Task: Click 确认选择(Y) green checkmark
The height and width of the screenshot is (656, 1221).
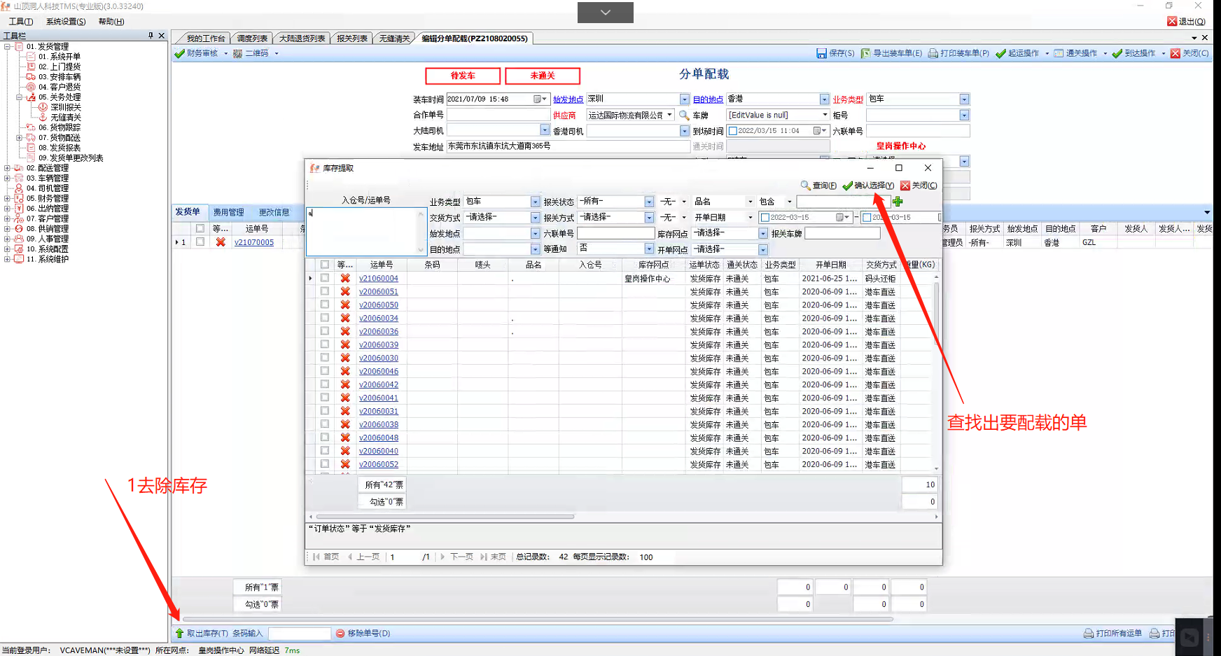Action: point(848,186)
